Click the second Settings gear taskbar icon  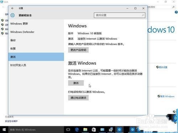click(132, 129)
